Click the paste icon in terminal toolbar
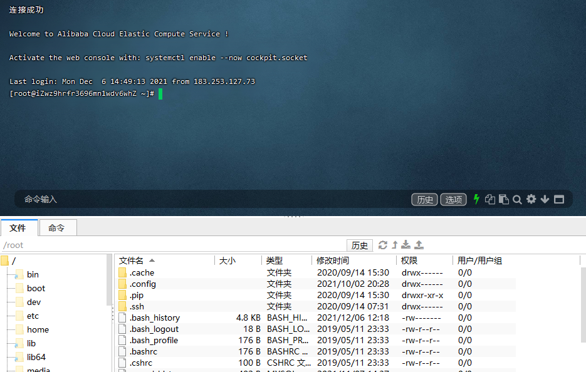586x372 pixels. tap(503, 199)
